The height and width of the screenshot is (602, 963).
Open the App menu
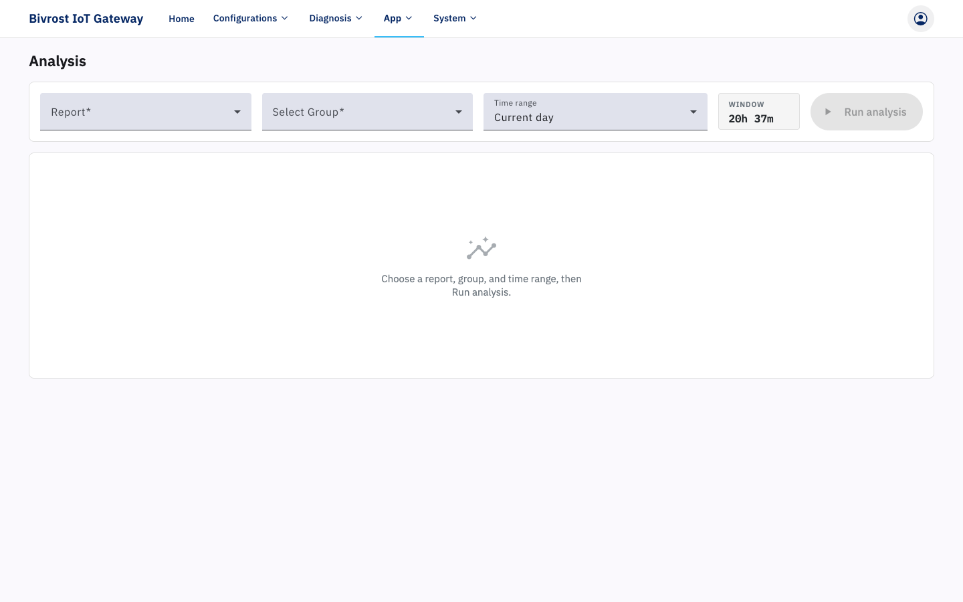[x=399, y=19]
